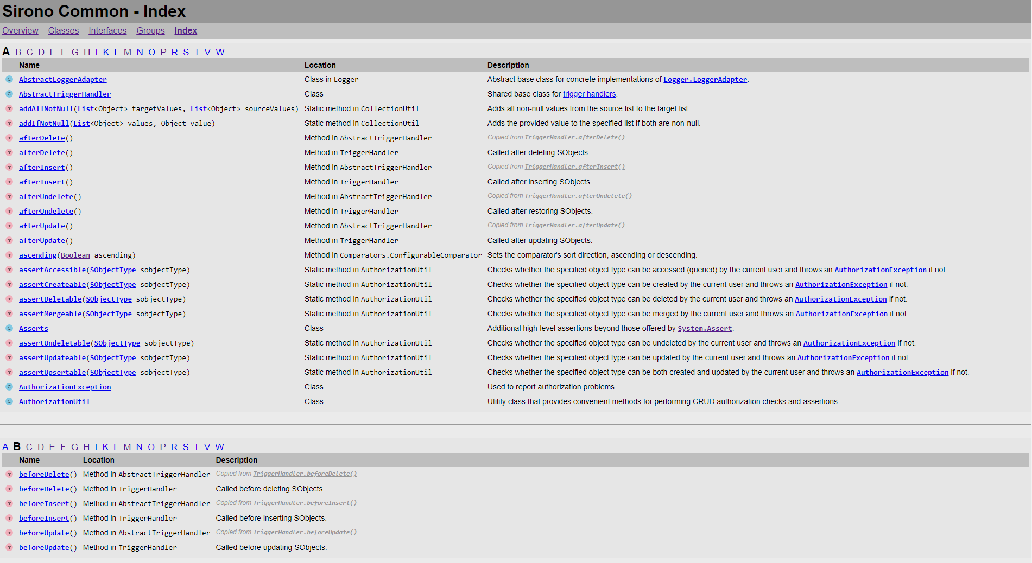Open List link of addIfNotNull parameters
Screen dimensions: 1032x563
81,123
